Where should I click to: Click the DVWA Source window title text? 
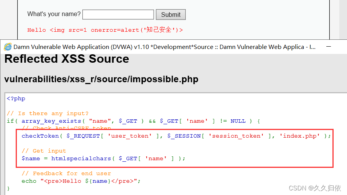[x=164, y=47]
